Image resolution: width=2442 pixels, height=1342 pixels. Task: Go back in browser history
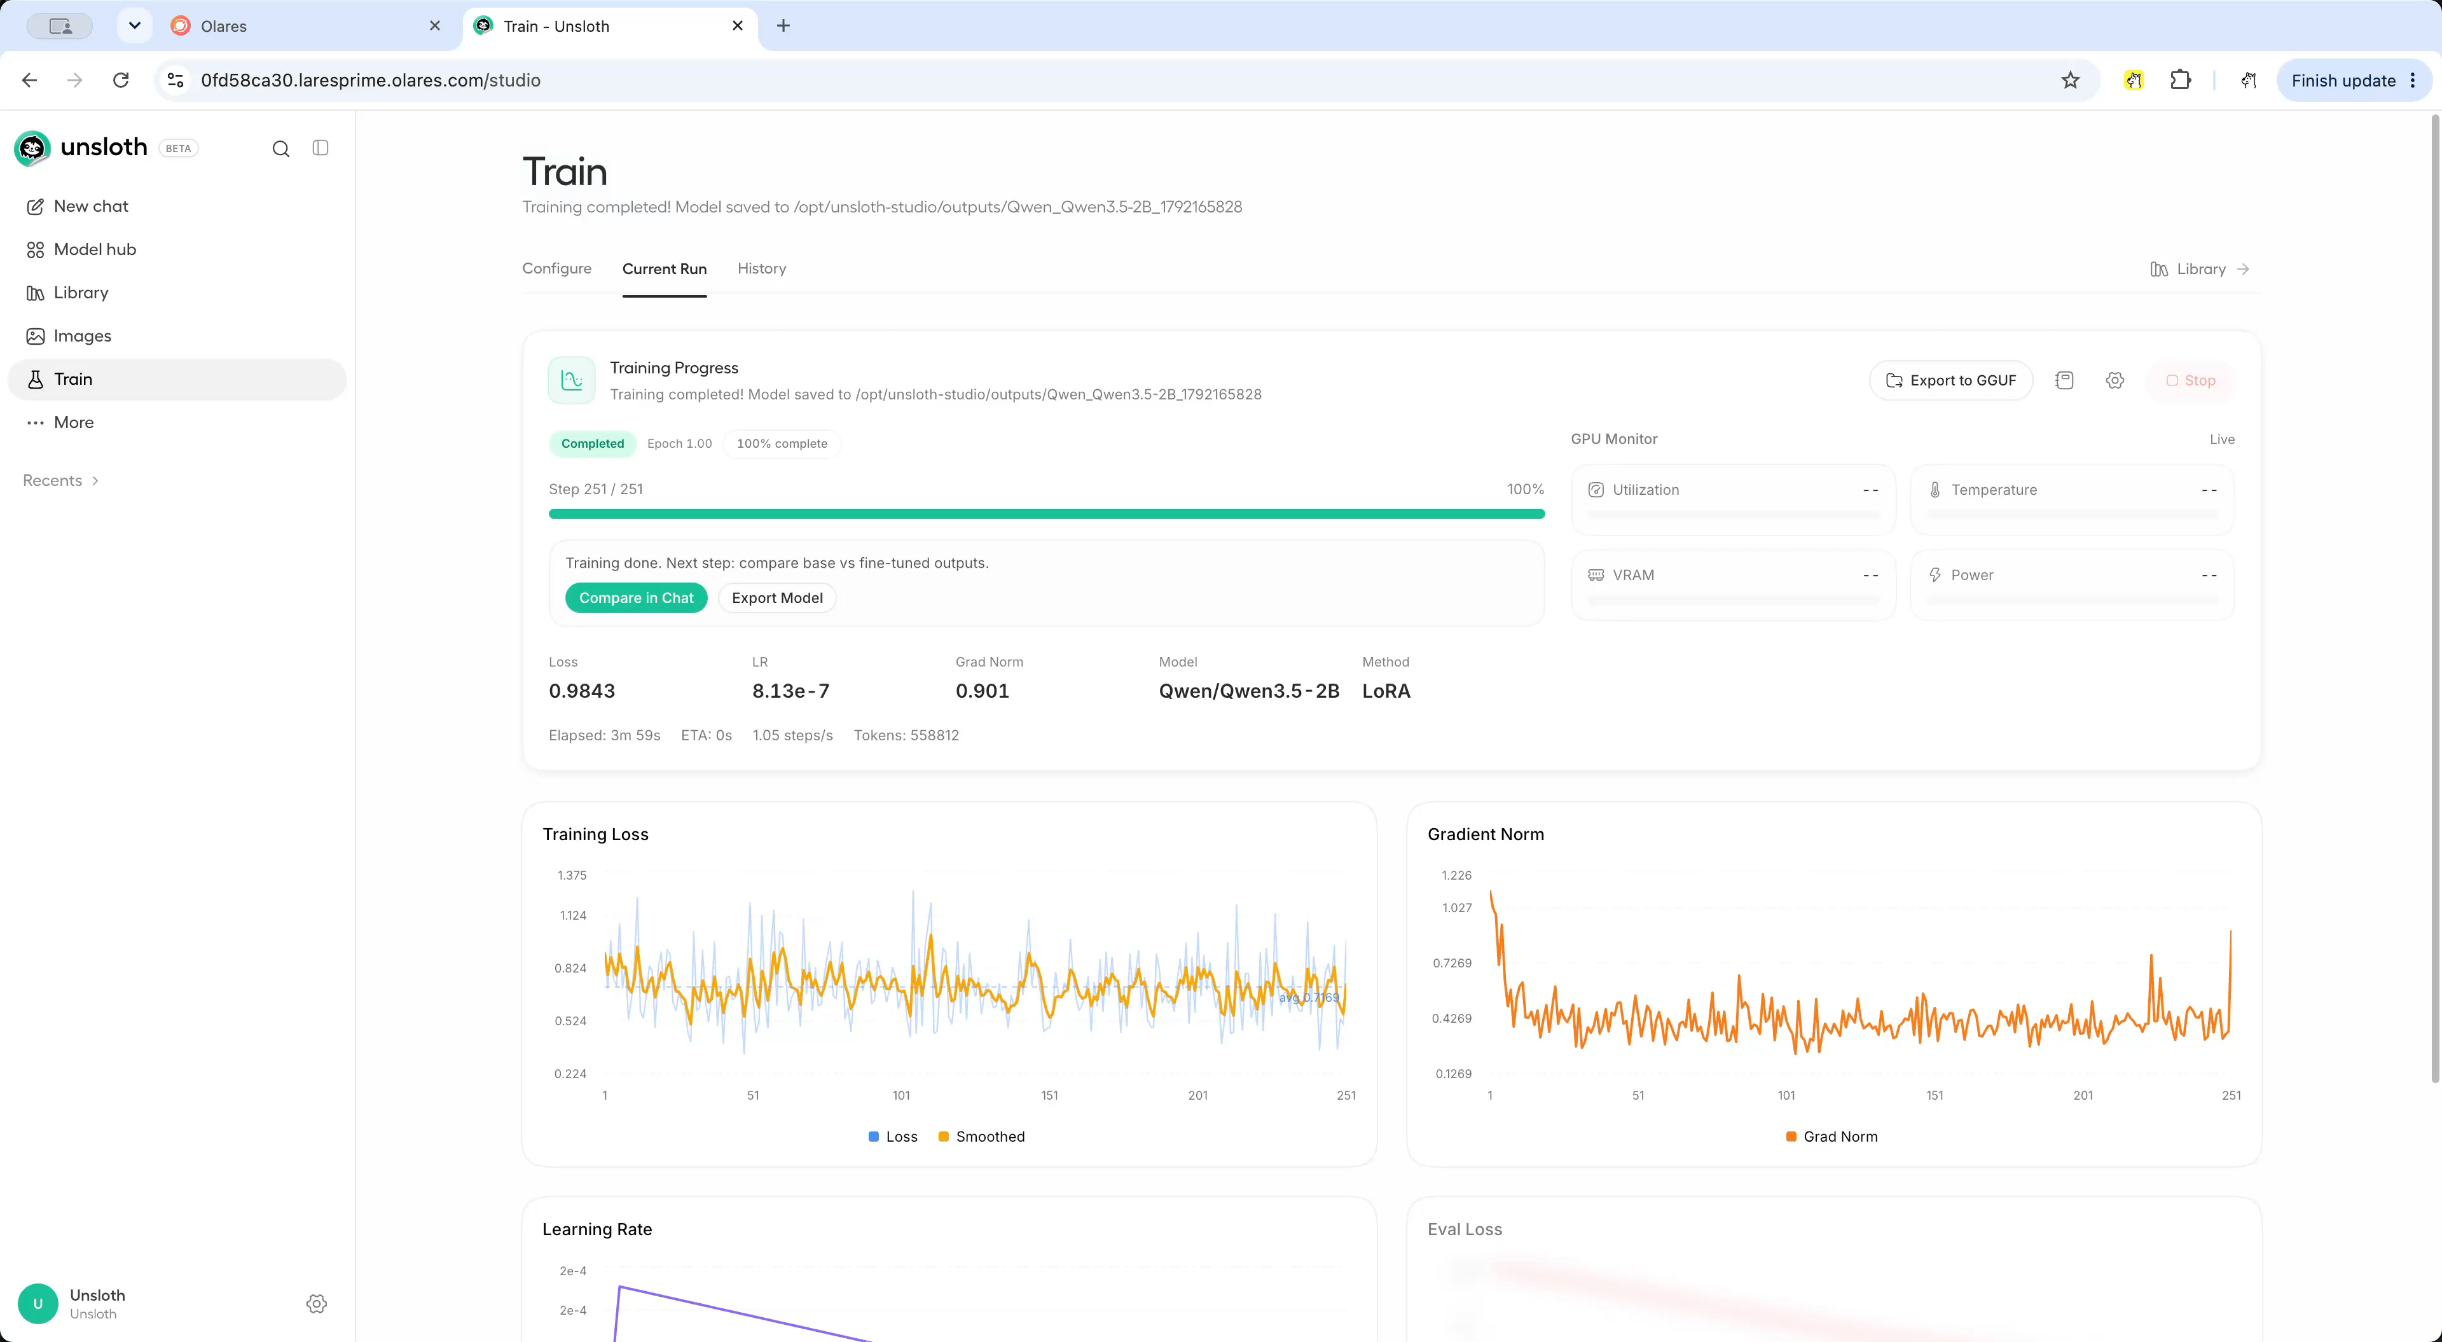(29, 81)
